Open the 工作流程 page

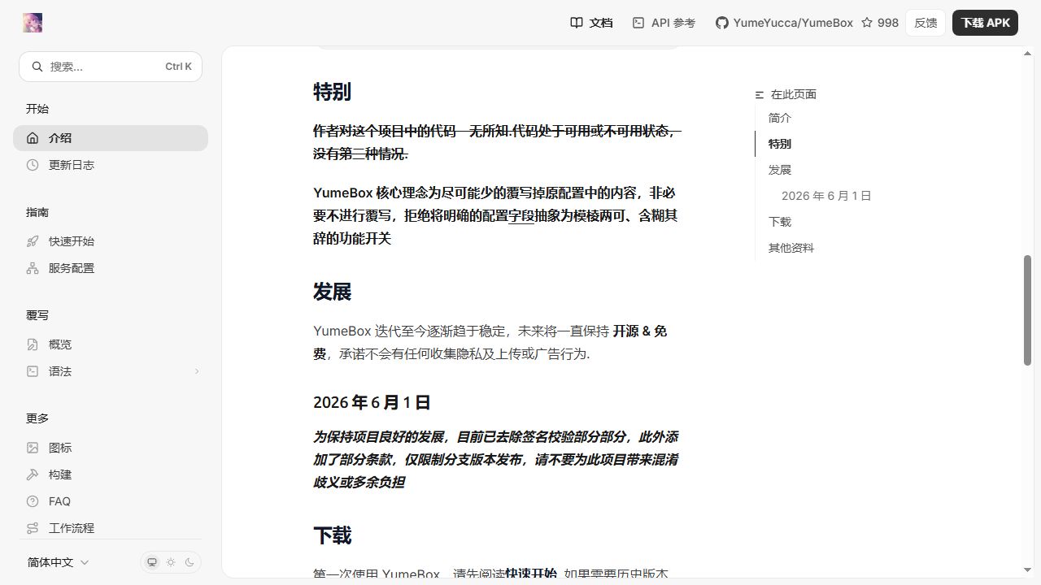tap(111, 528)
